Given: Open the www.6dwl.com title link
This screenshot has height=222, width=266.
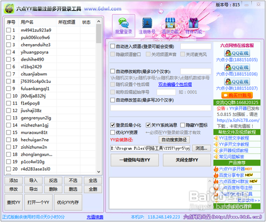Looking at the screenshot, I should pos(103,8).
